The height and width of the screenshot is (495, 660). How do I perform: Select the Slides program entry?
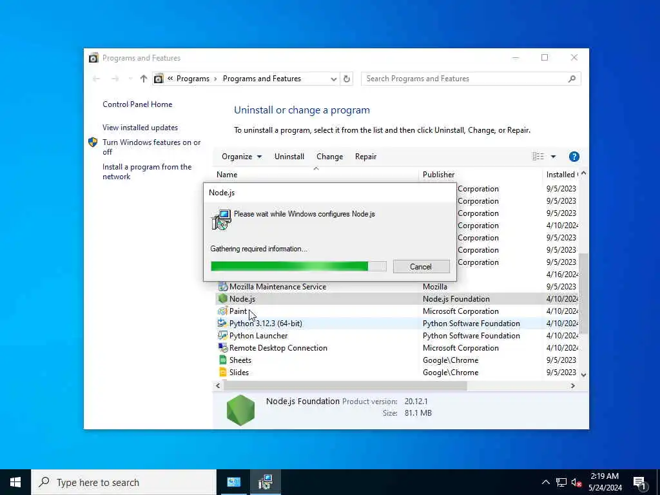[x=397, y=372]
